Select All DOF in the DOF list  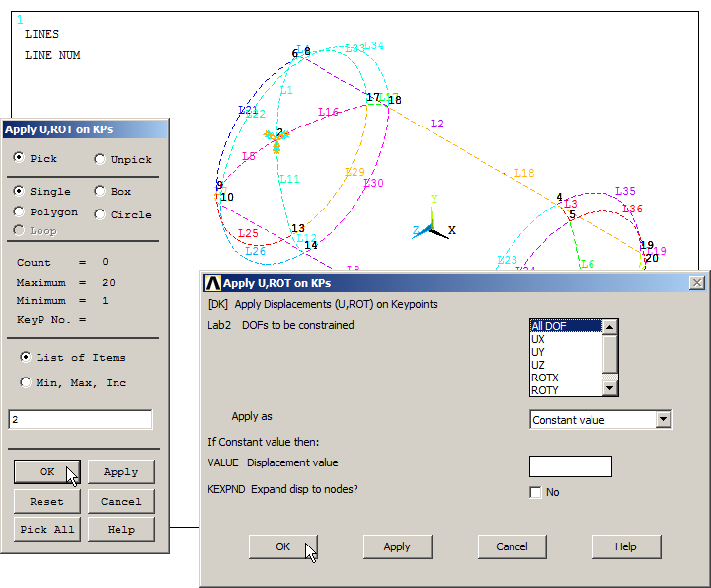click(x=567, y=326)
